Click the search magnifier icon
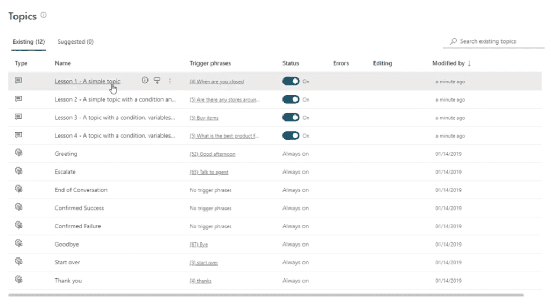This screenshot has height=308, width=551. 454,41
